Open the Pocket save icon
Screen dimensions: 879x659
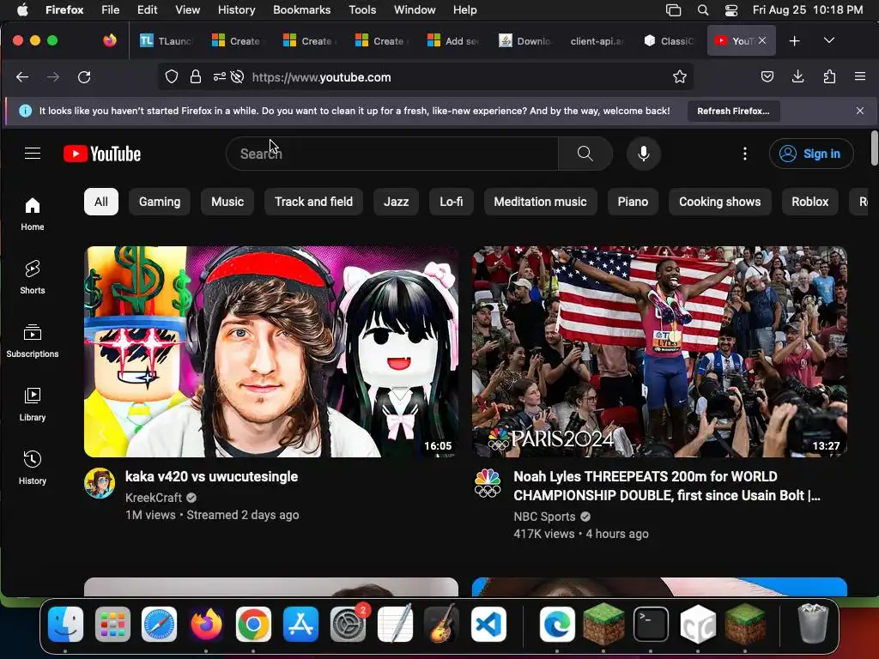pyautogui.click(x=767, y=76)
